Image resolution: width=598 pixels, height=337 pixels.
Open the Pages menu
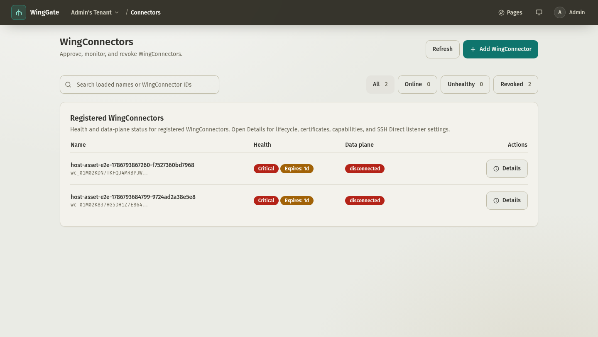click(510, 12)
